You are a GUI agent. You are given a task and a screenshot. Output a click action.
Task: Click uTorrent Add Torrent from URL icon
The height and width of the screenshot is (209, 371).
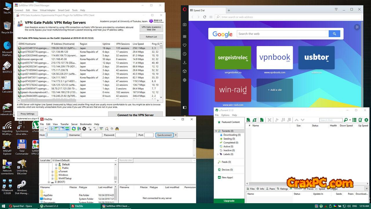click(254, 120)
